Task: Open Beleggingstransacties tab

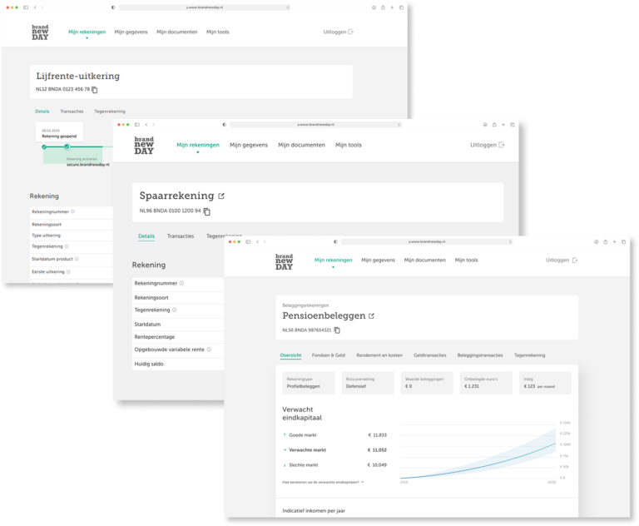Action: click(480, 355)
